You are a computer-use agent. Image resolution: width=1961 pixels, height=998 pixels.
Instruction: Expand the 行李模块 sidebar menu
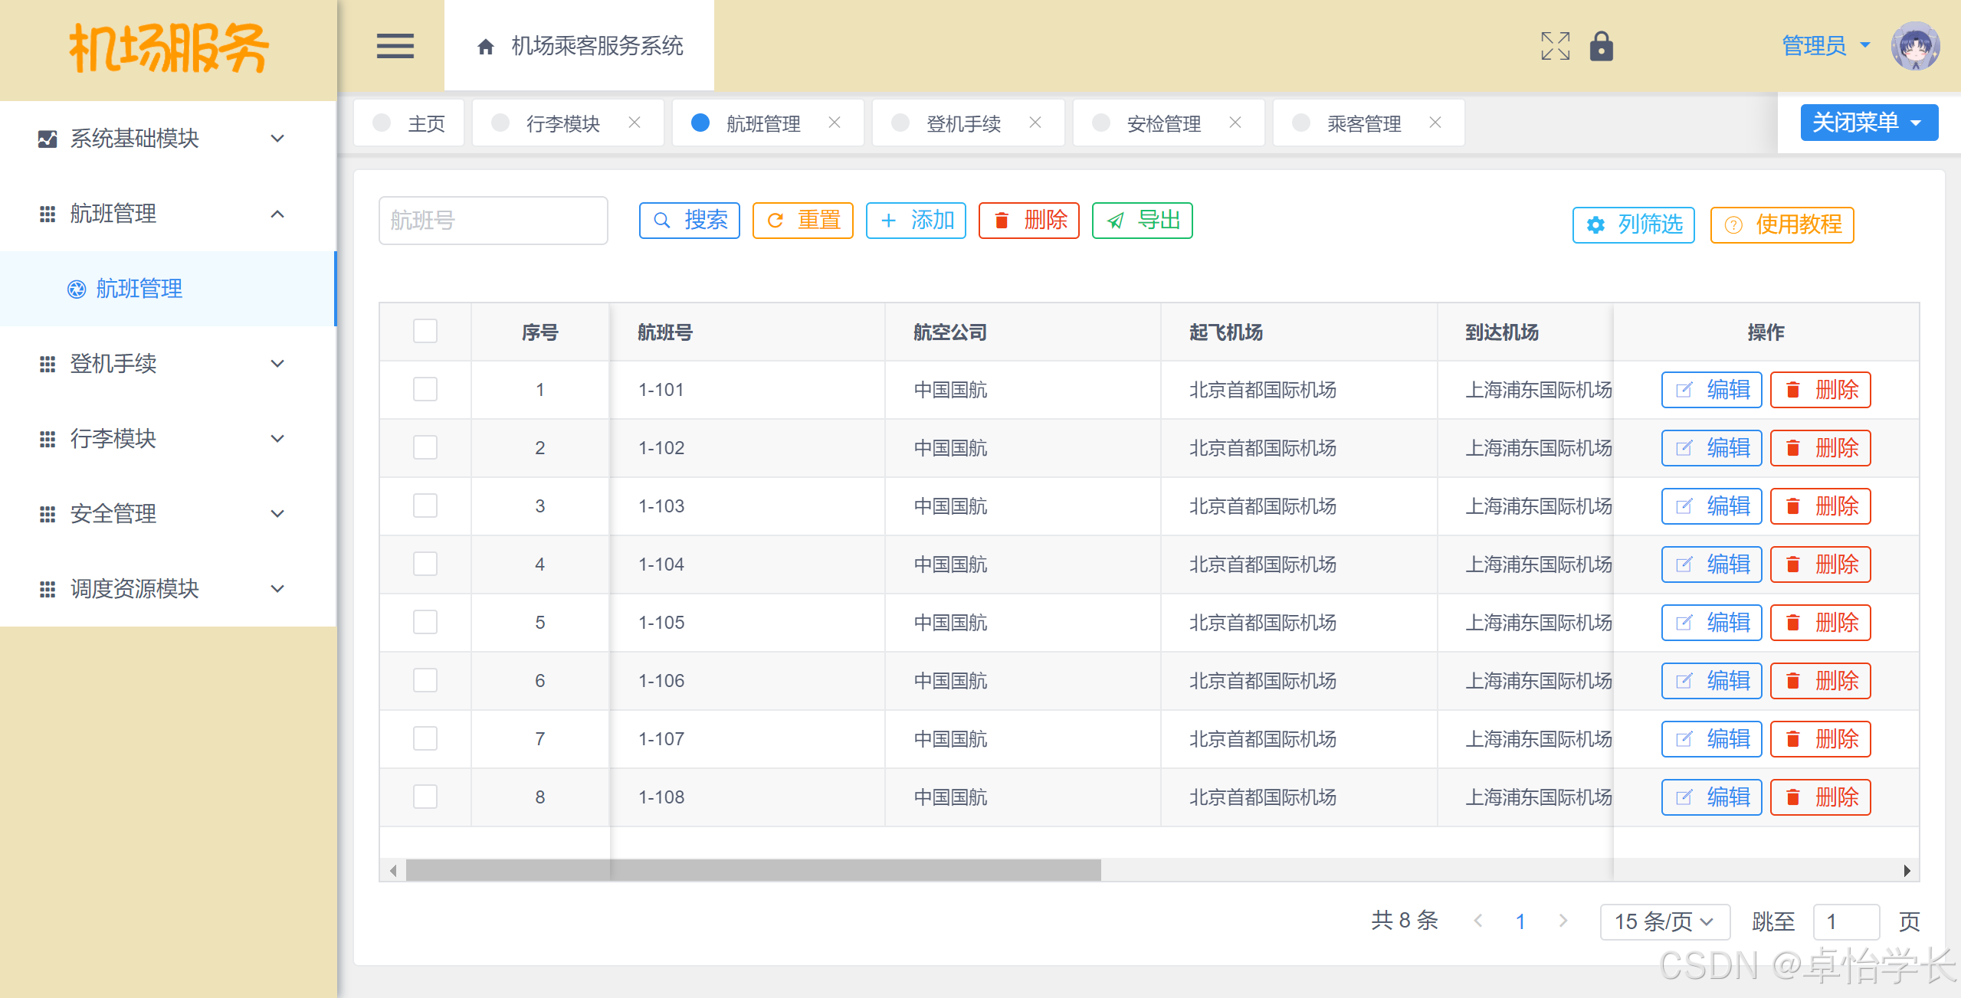(x=168, y=439)
